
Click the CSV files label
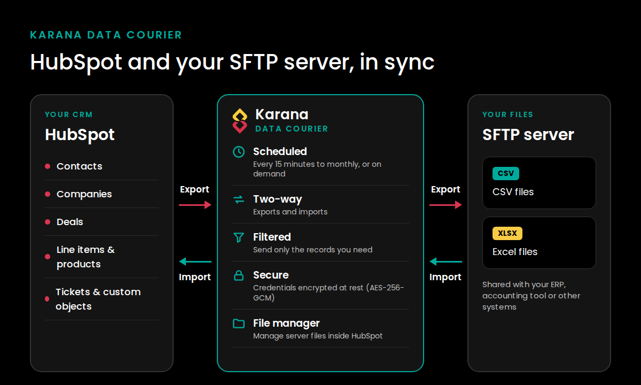pyautogui.click(x=513, y=192)
